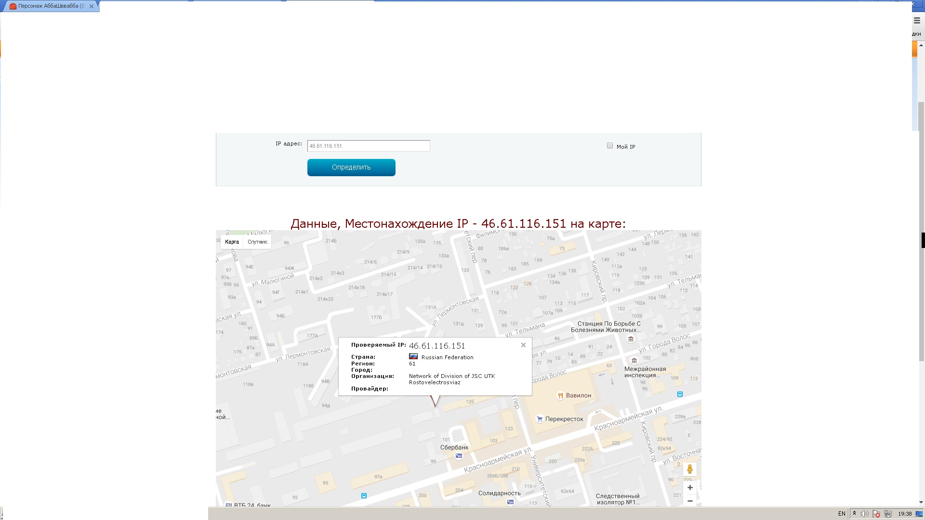Click the ВТБ 24 банк ATM marker
This screenshot has width=925, height=520.
tap(229, 505)
